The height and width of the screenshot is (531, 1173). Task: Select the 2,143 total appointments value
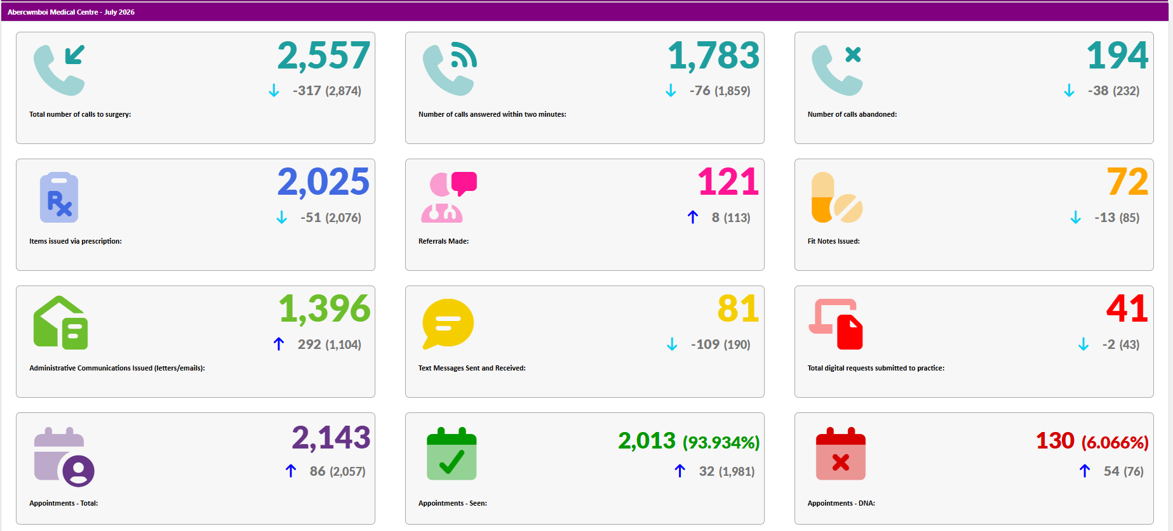coord(332,438)
